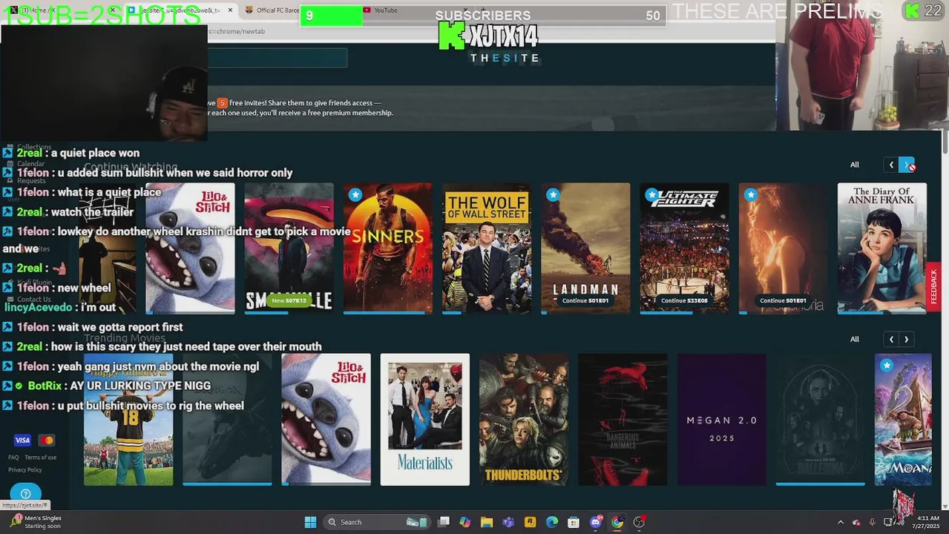
Task: Open Collections in the sidebar
Action: pos(34,147)
